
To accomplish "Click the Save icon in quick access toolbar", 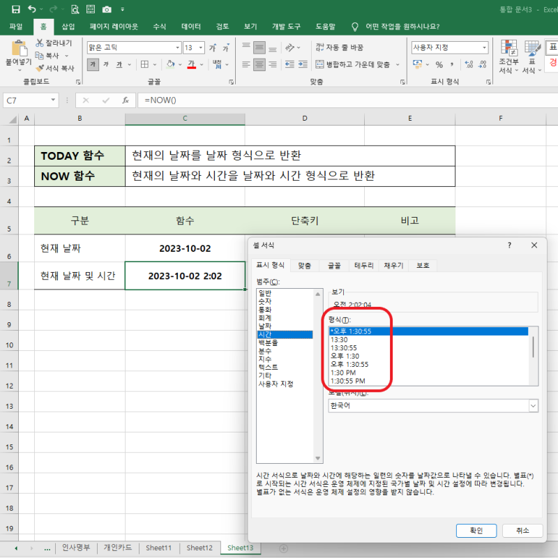I will 15,9.
